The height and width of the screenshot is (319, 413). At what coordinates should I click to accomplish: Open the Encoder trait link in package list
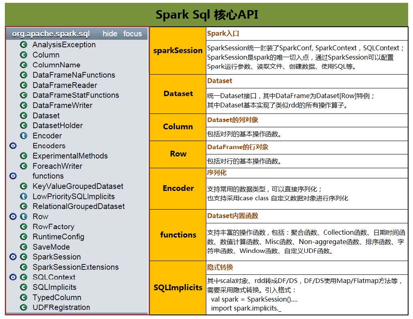(x=47, y=136)
